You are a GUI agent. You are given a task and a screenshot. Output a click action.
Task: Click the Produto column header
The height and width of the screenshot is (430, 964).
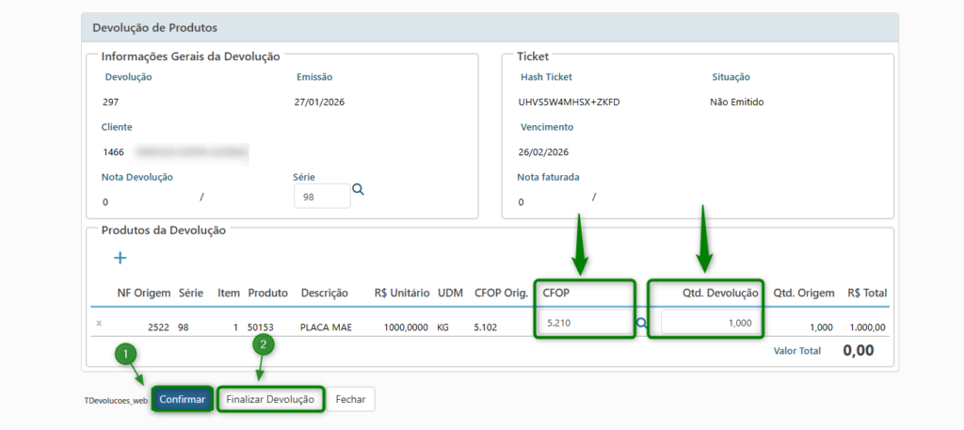coord(267,293)
